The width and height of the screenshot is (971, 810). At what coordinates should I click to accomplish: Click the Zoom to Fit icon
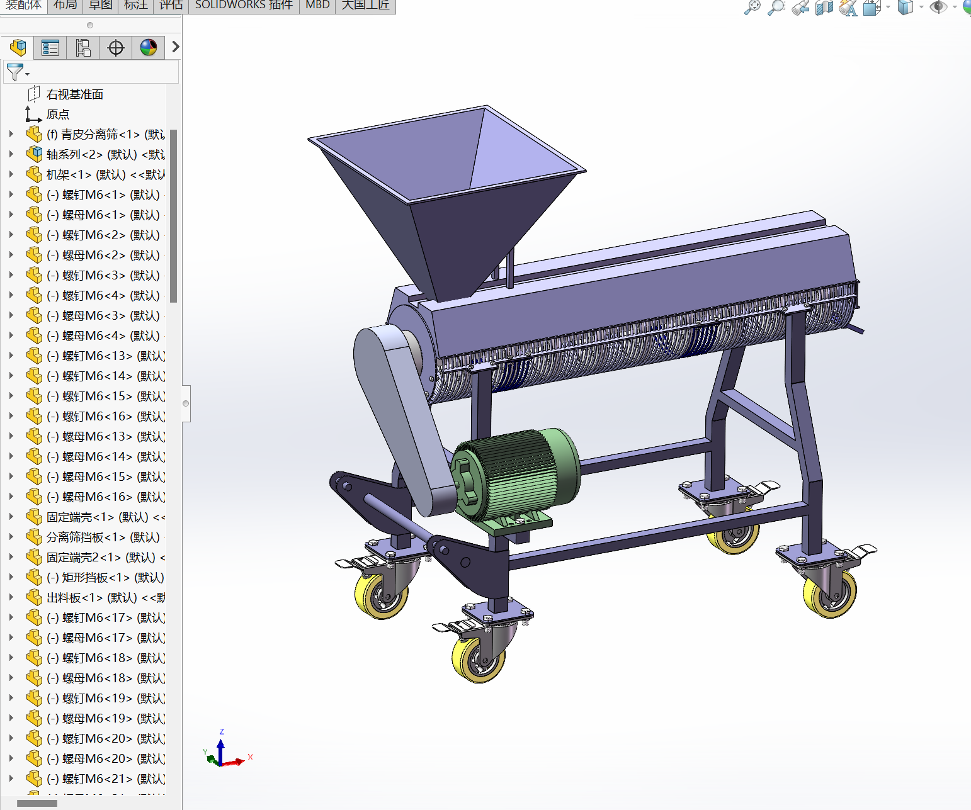752,8
